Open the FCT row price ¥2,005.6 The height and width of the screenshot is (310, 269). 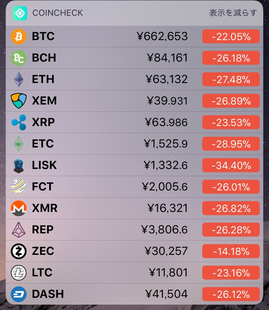coord(165,187)
